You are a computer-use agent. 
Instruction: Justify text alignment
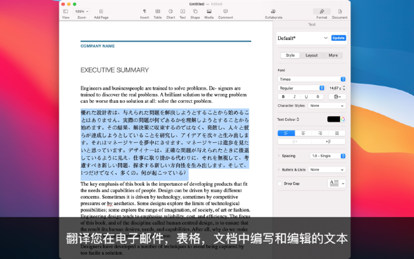(x=337, y=133)
